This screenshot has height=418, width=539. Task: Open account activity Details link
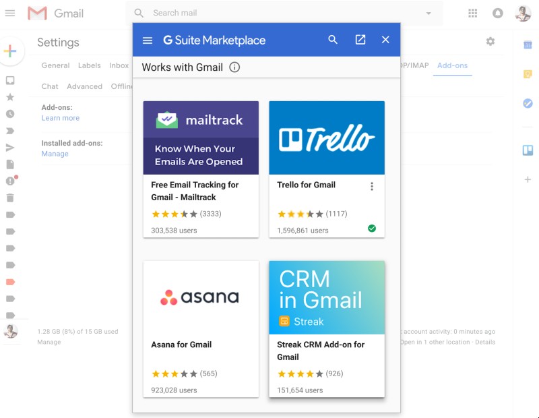485,342
